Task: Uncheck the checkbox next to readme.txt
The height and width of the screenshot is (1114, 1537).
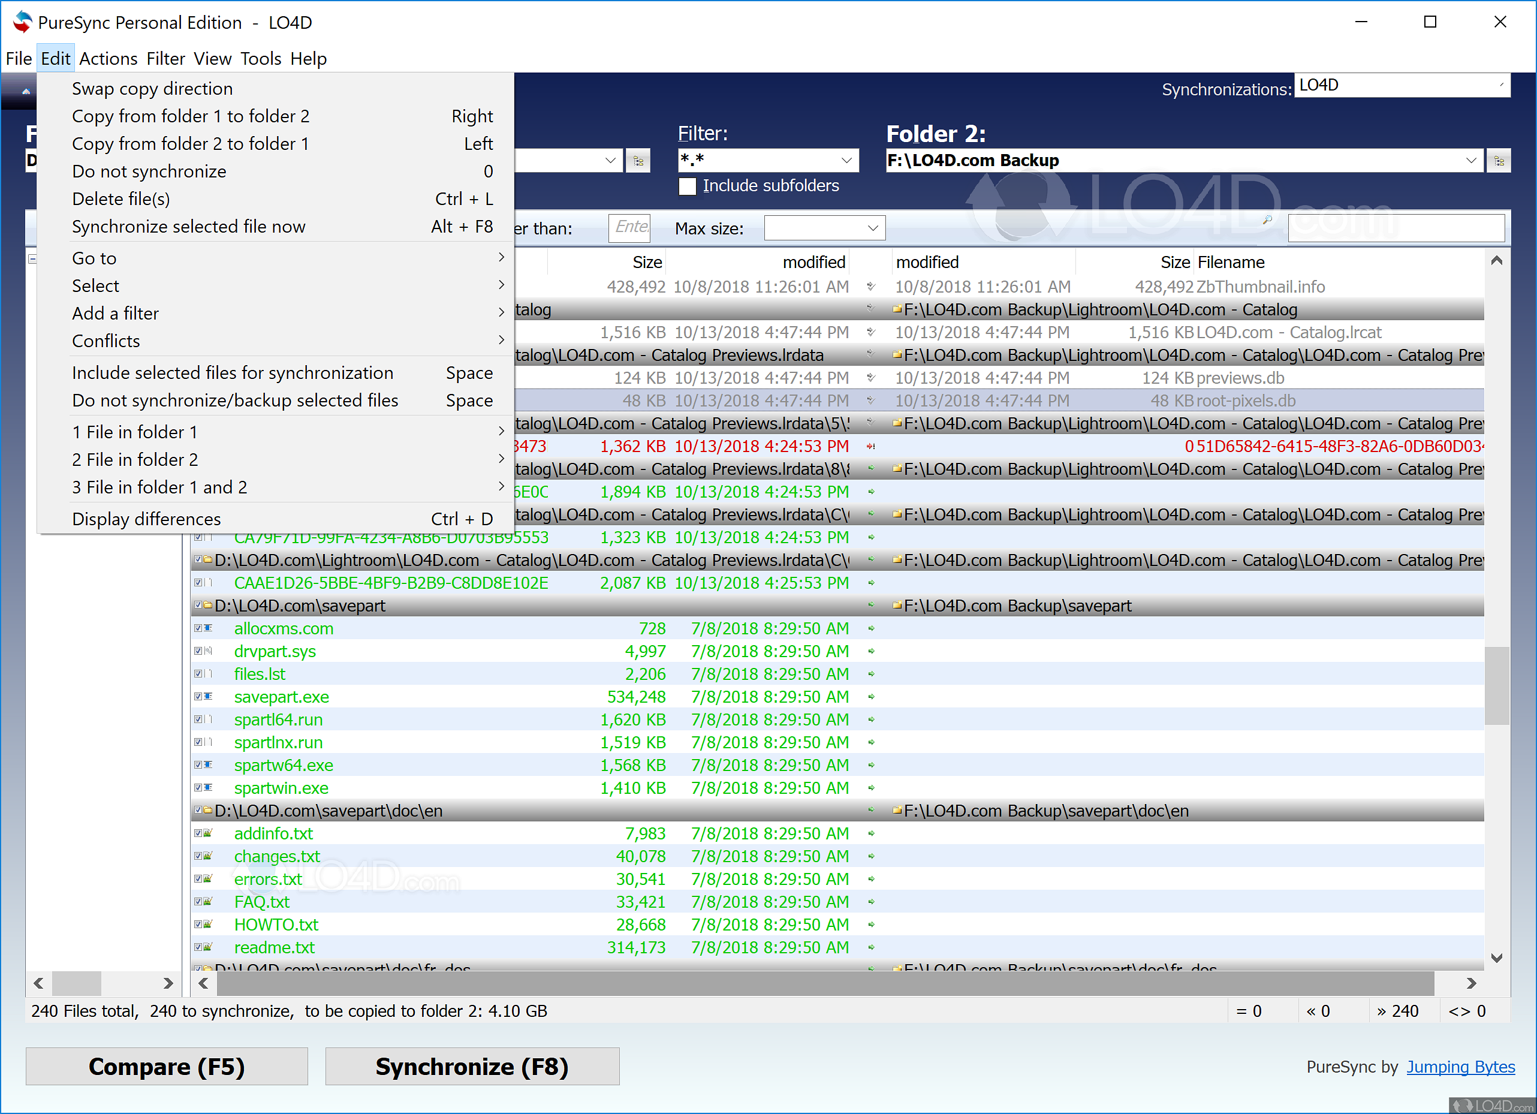Action: [x=197, y=947]
